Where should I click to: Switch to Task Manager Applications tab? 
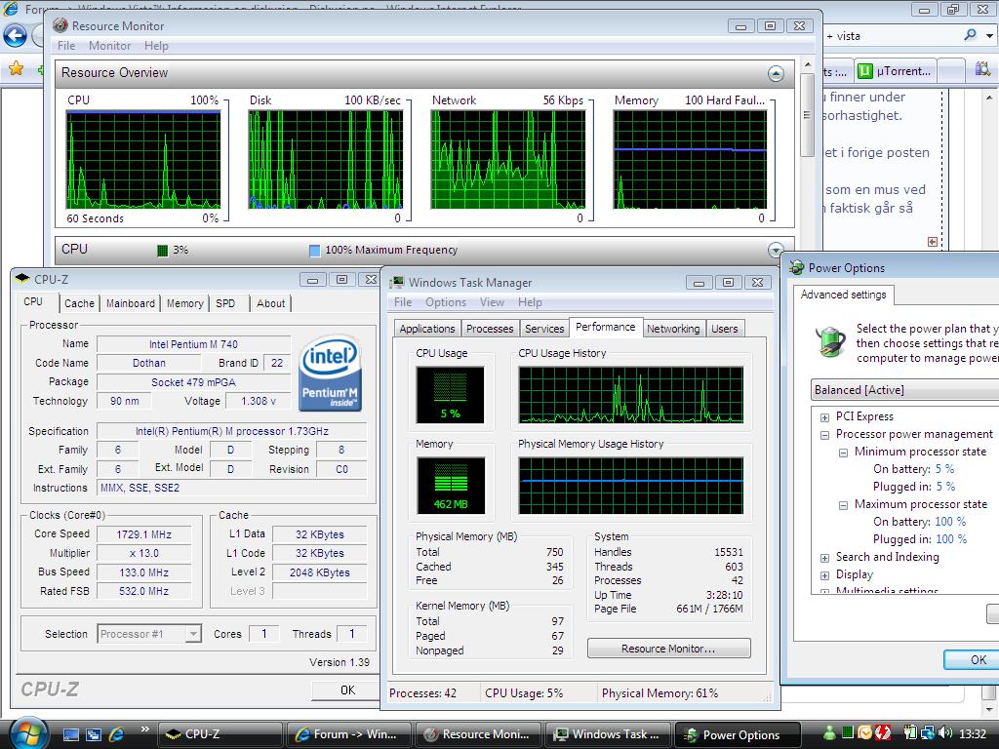(427, 329)
